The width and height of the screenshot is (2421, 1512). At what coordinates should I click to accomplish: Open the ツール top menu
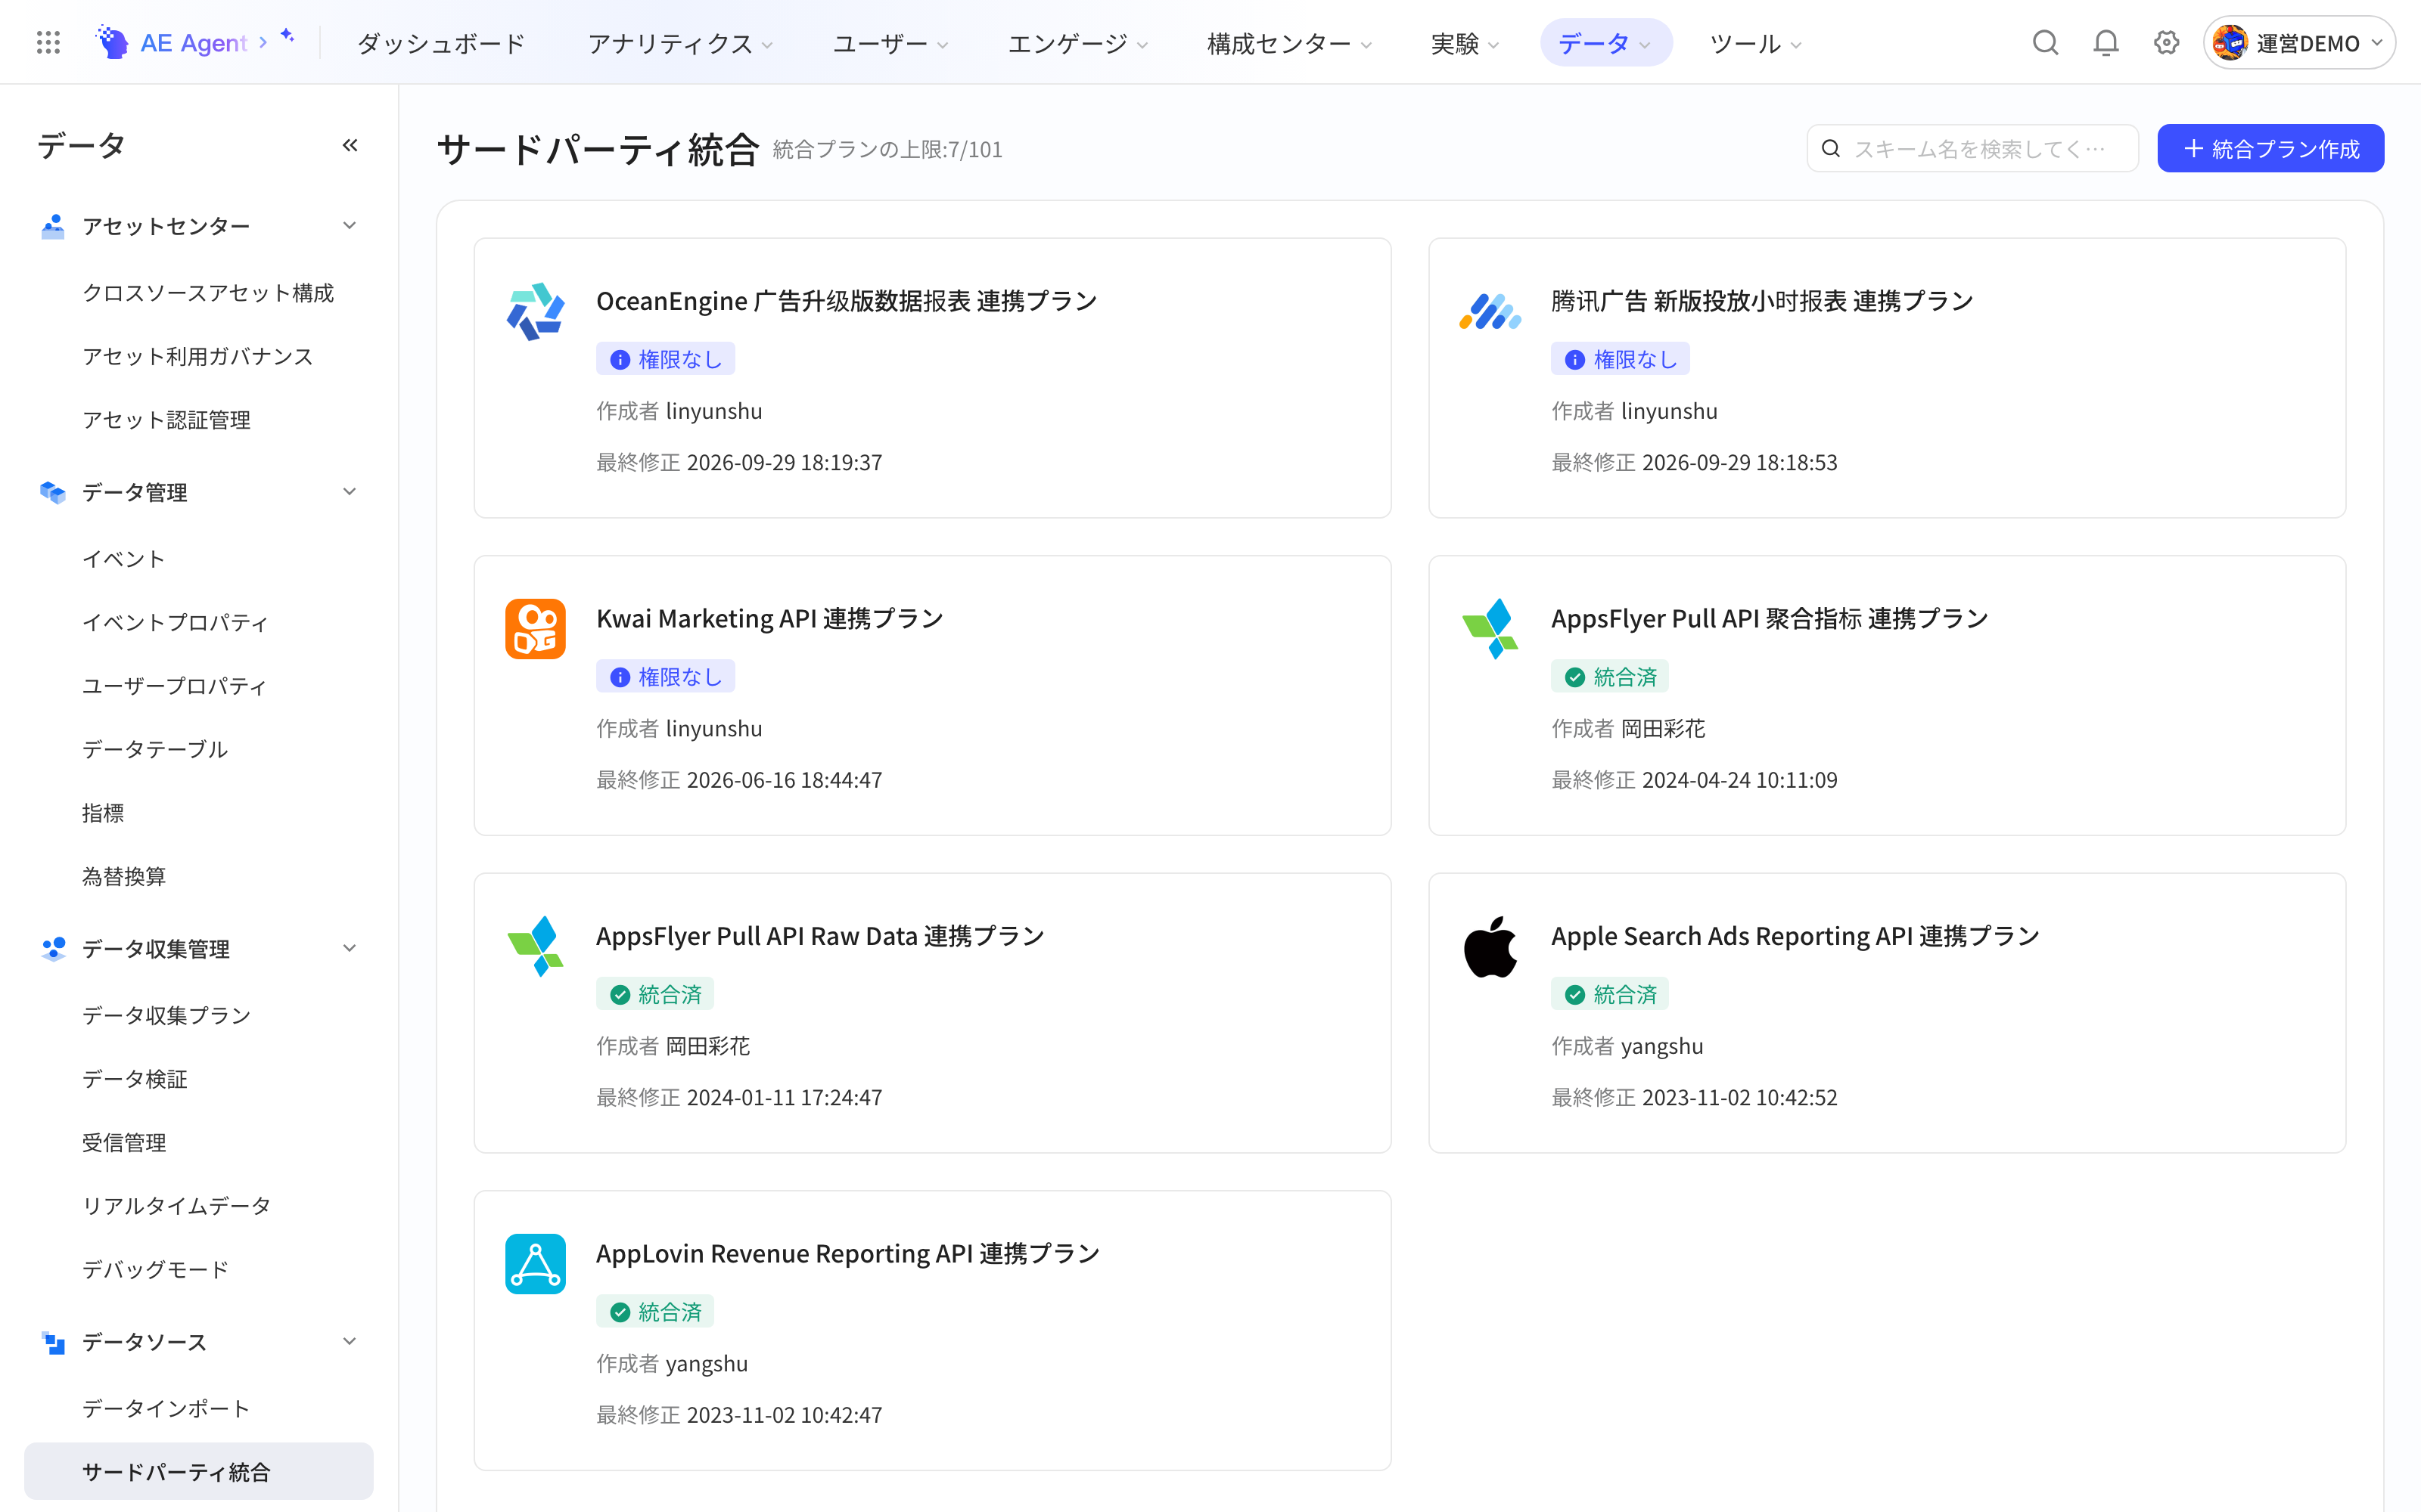(1756, 43)
